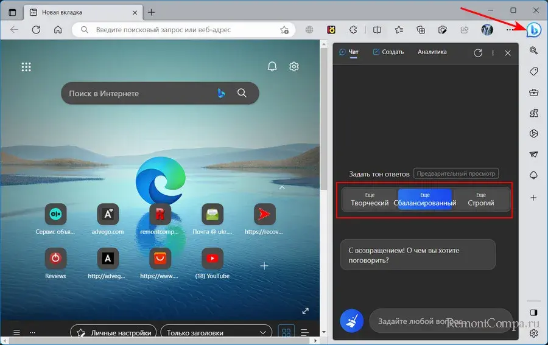Switch to the Создать tab
548x345 pixels.
(x=388, y=52)
